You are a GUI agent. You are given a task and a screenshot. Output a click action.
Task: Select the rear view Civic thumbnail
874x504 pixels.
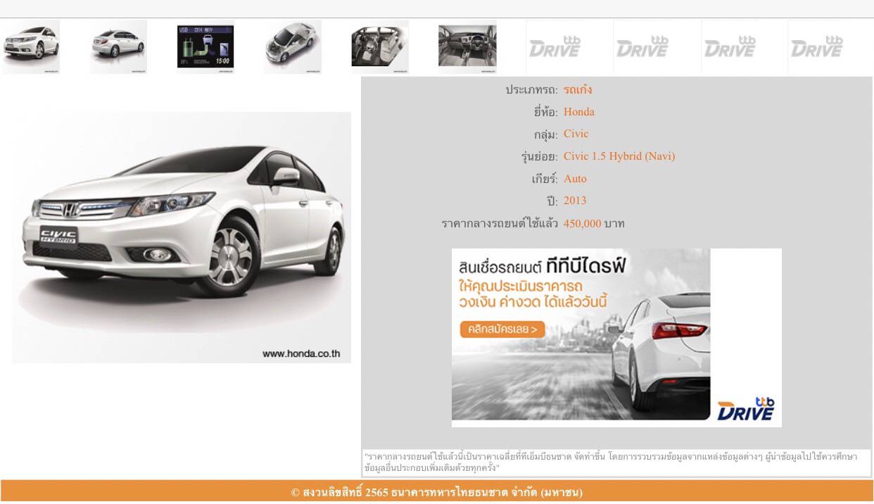[118, 46]
